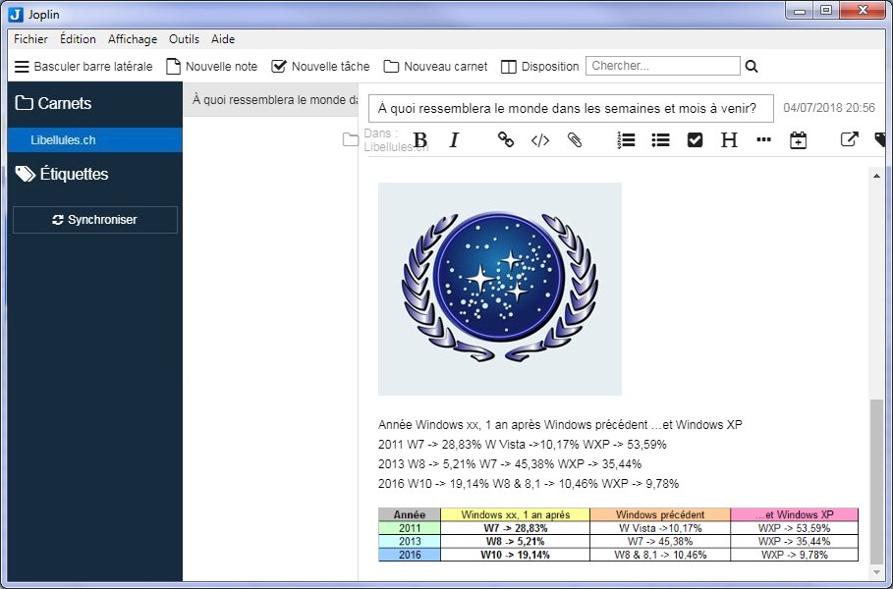Click the Joplin app icon in title bar
893x589 pixels.
[x=16, y=14]
